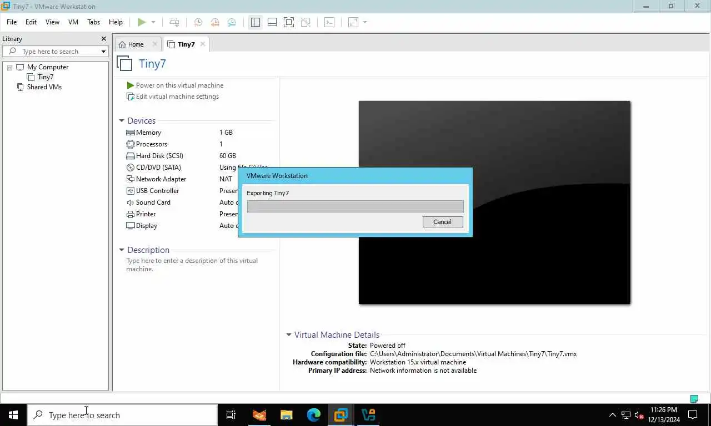Click the USB Controller device icon
Viewport: 711px width, 426px height.
click(x=131, y=191)
